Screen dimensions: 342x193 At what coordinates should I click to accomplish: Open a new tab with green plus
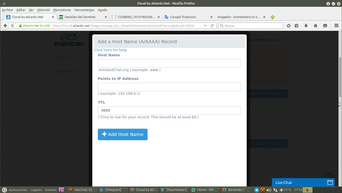point(273,17)
